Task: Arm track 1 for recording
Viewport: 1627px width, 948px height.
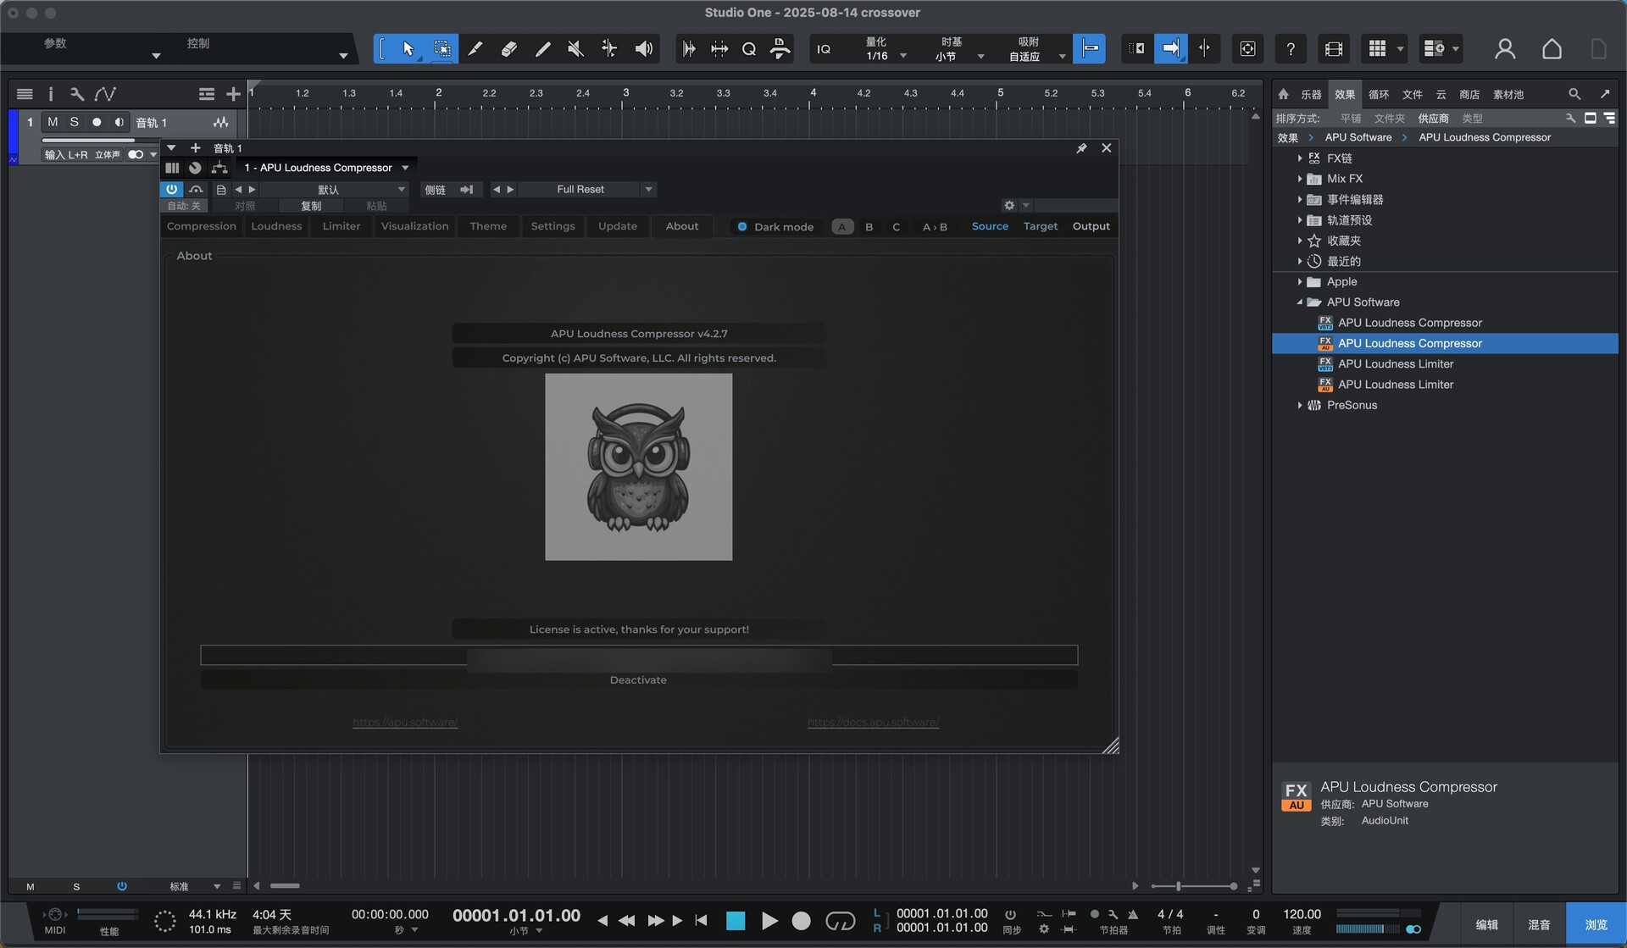Action: click(x=97, y=122)
